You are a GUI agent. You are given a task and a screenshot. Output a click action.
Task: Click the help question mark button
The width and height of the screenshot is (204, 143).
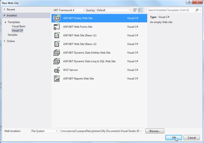pyautogui.click(x=189, y=2)
